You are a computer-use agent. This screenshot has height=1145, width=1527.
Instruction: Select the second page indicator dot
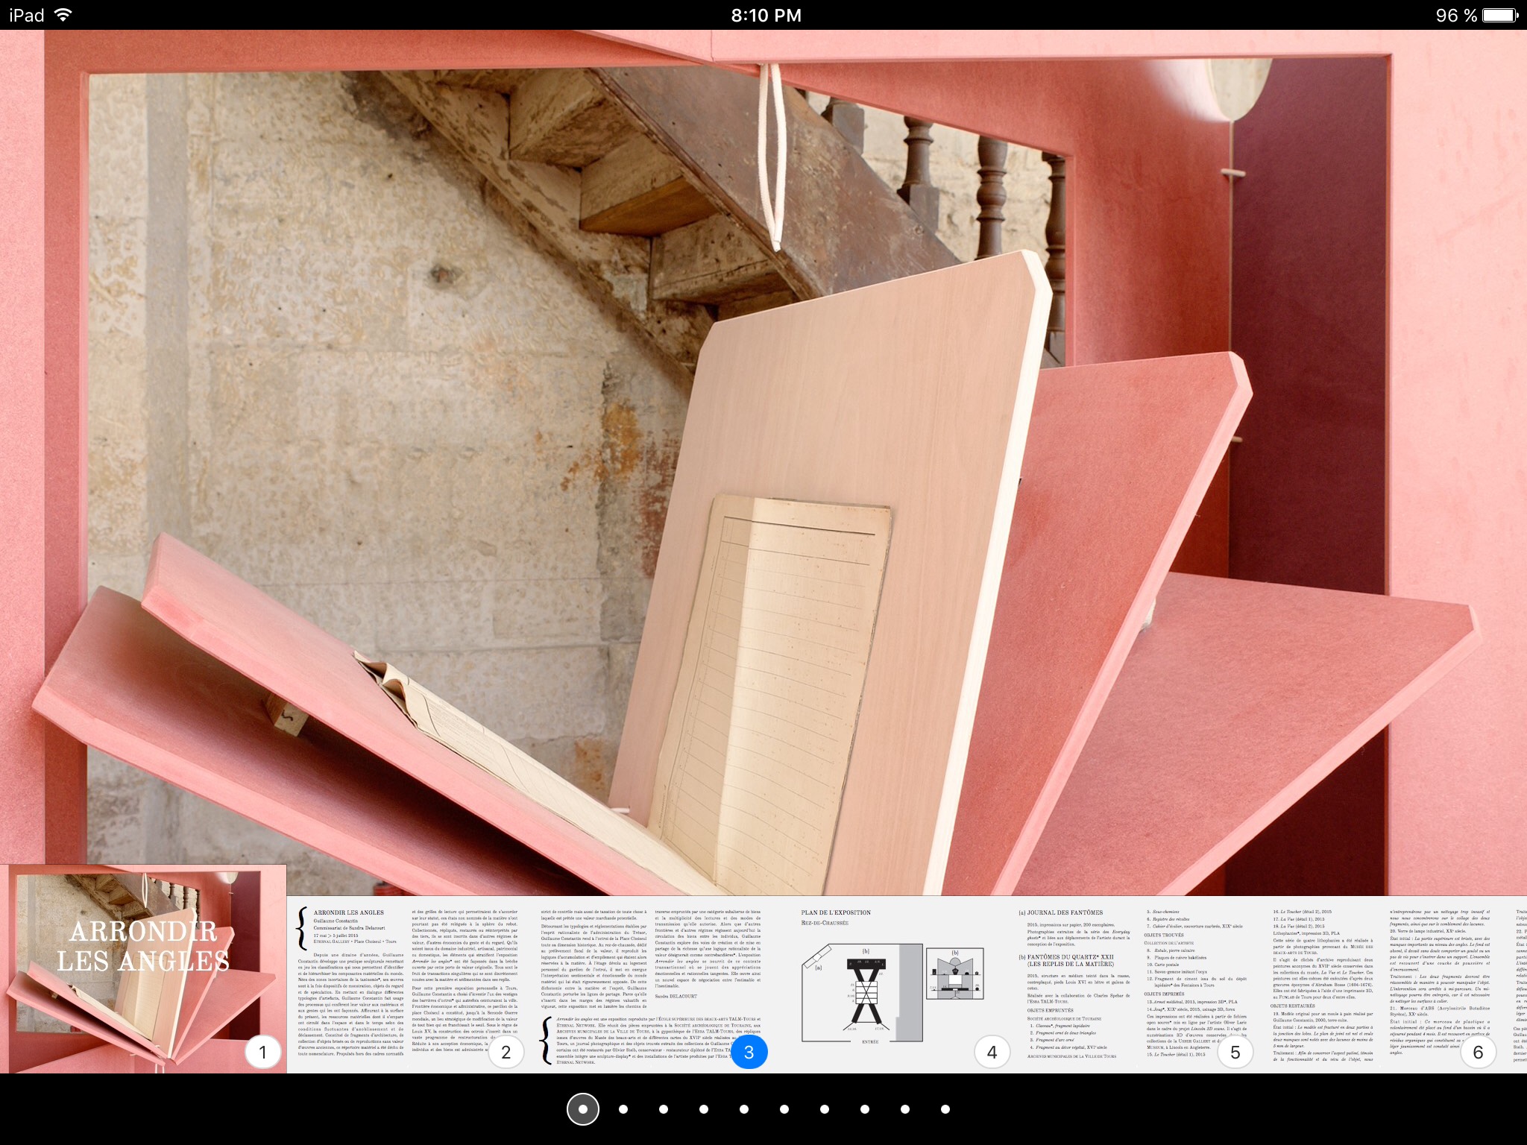pyautogui.click(x=623, y=1109)
